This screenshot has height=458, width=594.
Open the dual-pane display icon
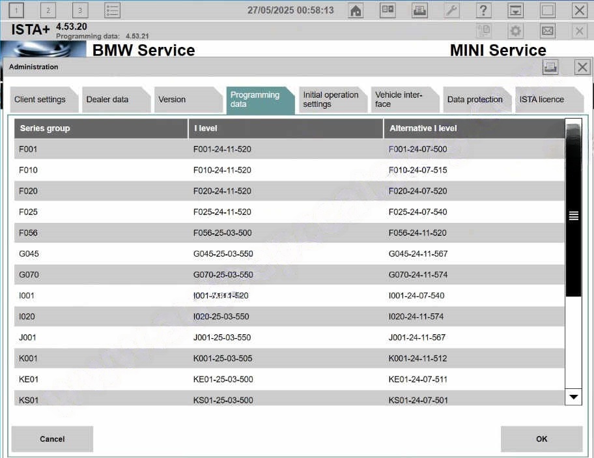click(388, 10)
